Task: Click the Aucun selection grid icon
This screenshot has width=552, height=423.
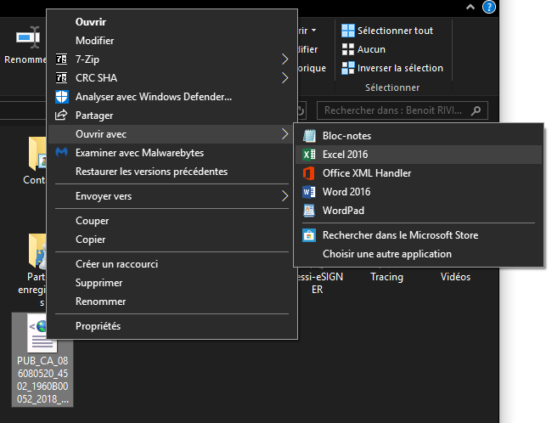Action: (348, 49)
